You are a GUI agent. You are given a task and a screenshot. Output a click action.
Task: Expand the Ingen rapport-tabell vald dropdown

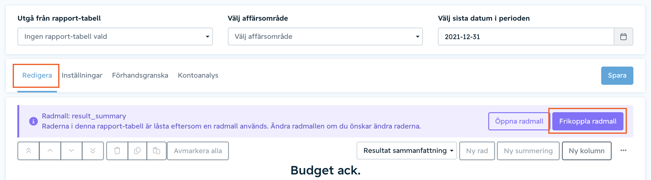pyautogui.click(x=115, y=37)
